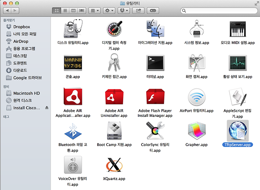Open the Dropbox toolbar dropdown
This screenshot has height=190, width=260.
point(124,10)
